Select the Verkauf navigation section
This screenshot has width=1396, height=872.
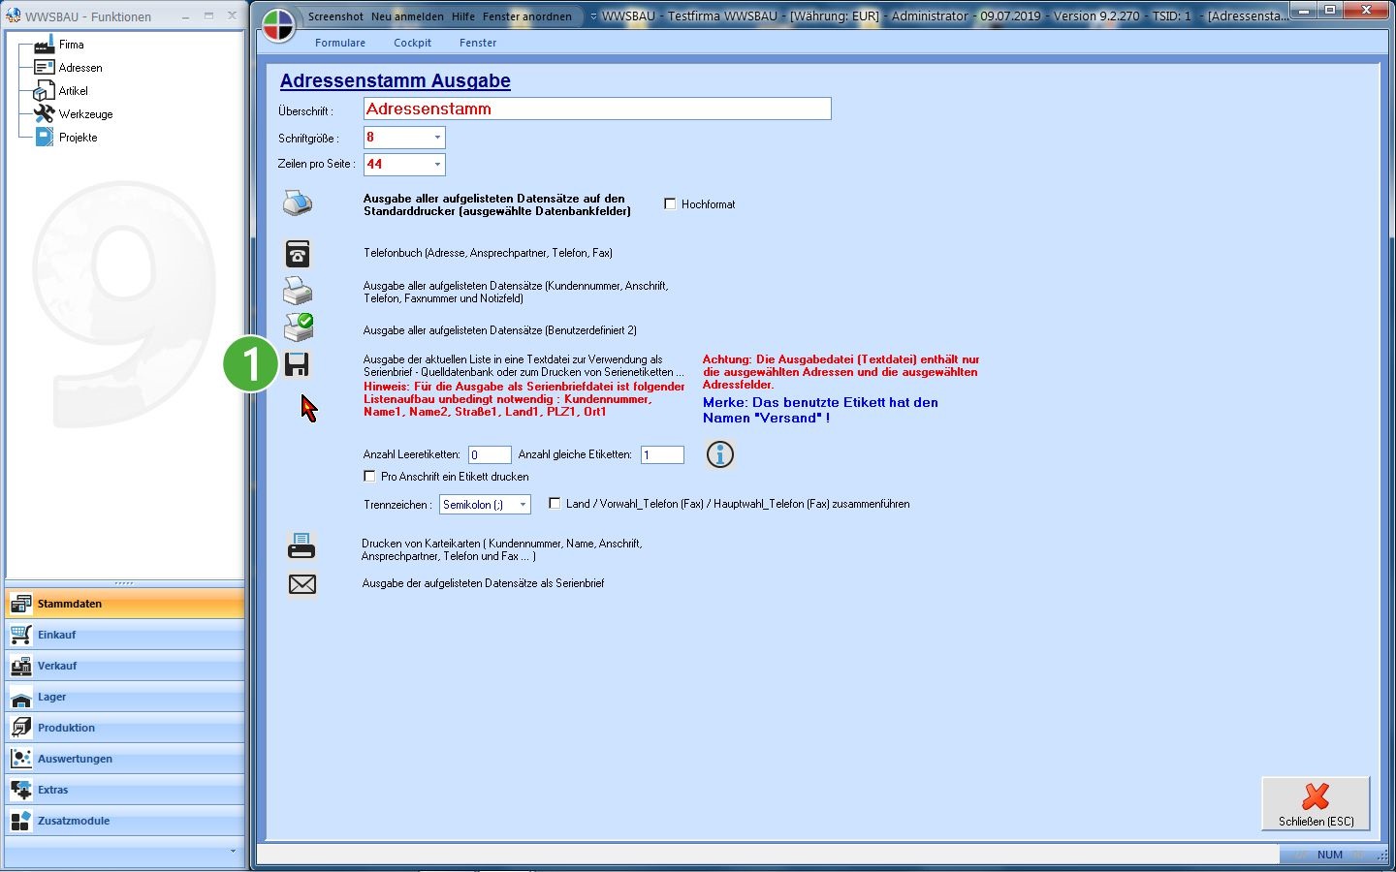pos(125,666)
